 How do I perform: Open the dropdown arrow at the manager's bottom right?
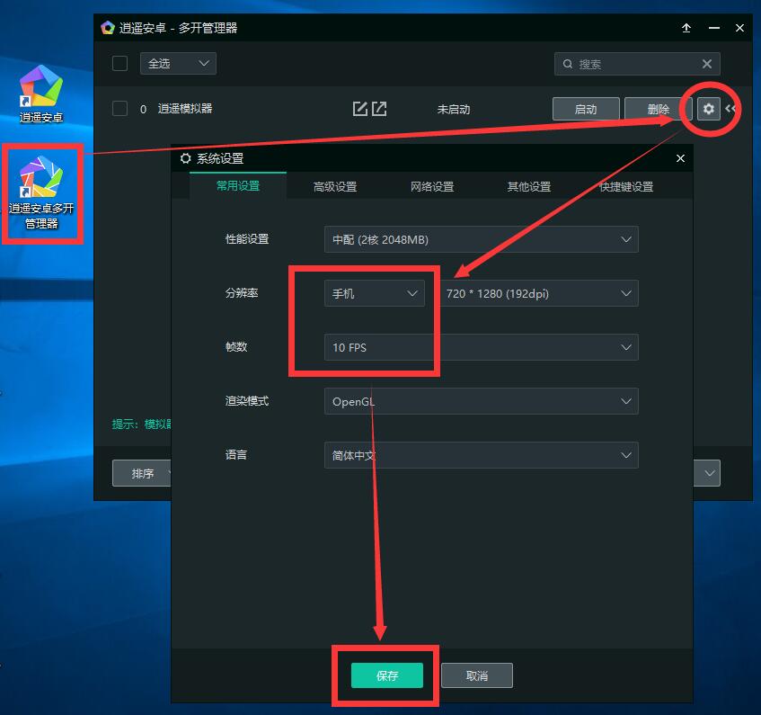707,473
